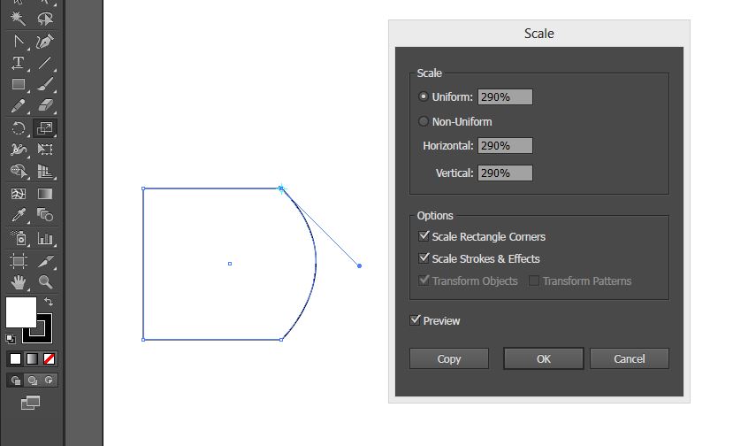Select the Slice tool
The height and width of the screenshot is (446, 733).
click(x=45, y=261)
